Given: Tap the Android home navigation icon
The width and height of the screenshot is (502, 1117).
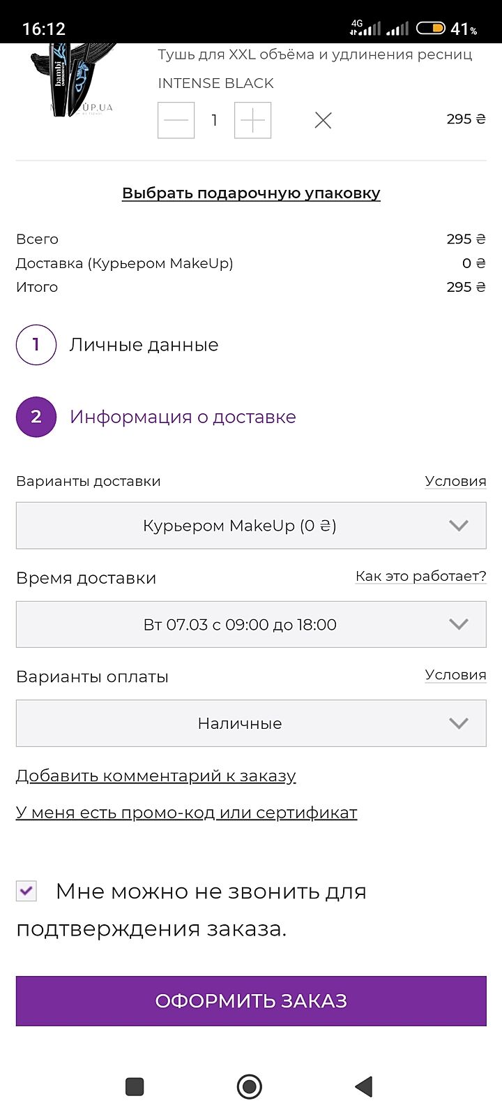Looking at the screenshot, I should click(x=250, y=1086).
